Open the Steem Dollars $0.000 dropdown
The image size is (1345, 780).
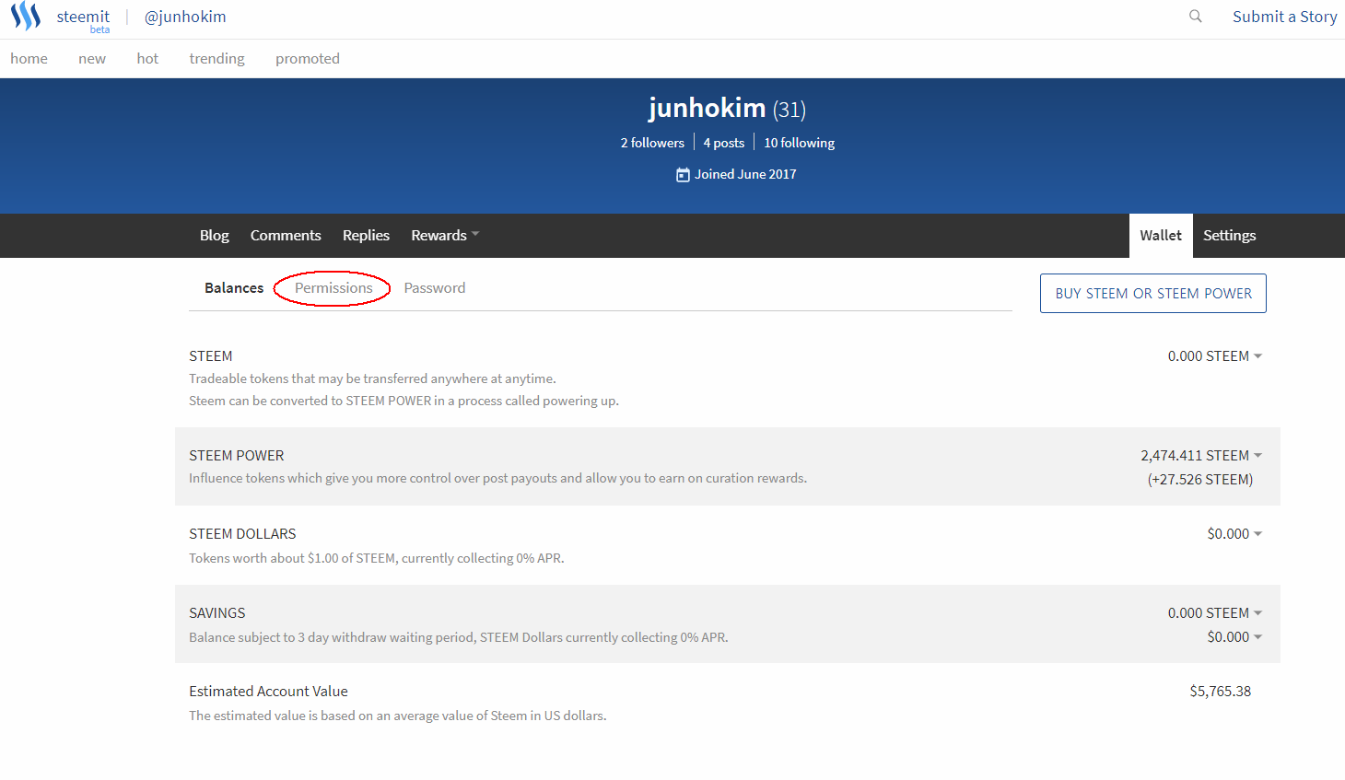1234,534
